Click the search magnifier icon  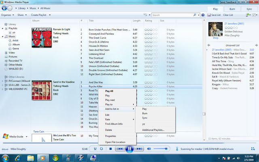pos(195,15)
